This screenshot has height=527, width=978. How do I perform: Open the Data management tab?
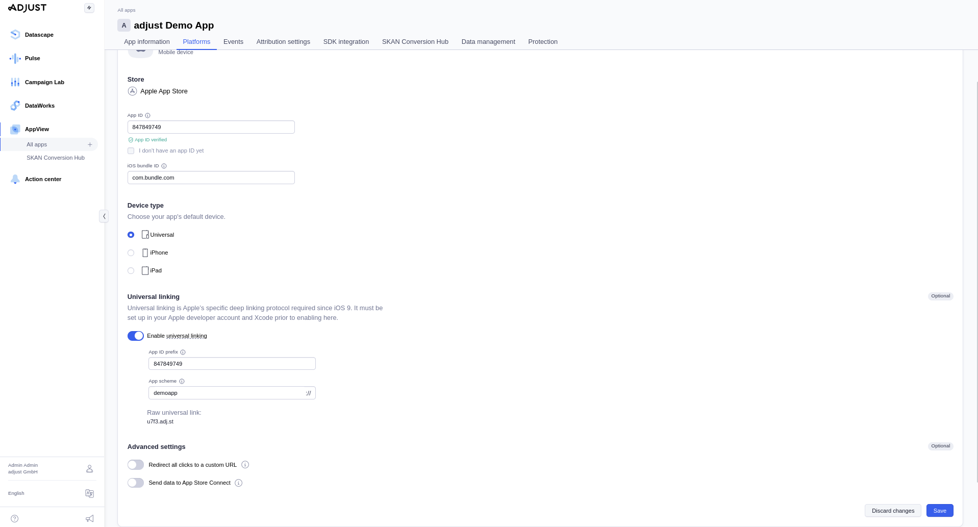coord(488,42)
